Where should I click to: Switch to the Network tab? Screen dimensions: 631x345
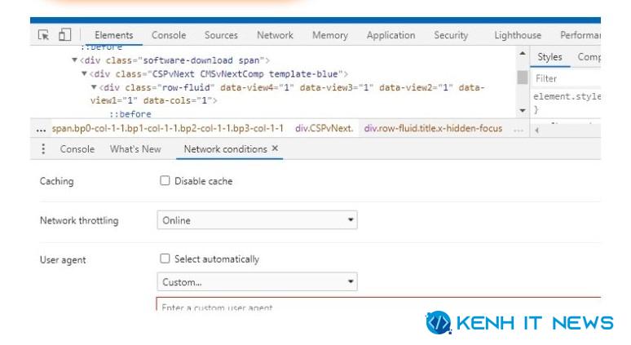click(275, 35)
